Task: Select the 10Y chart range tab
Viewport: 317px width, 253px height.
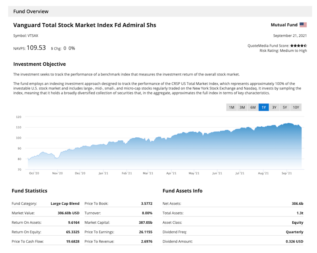Action: pos(296,107)
